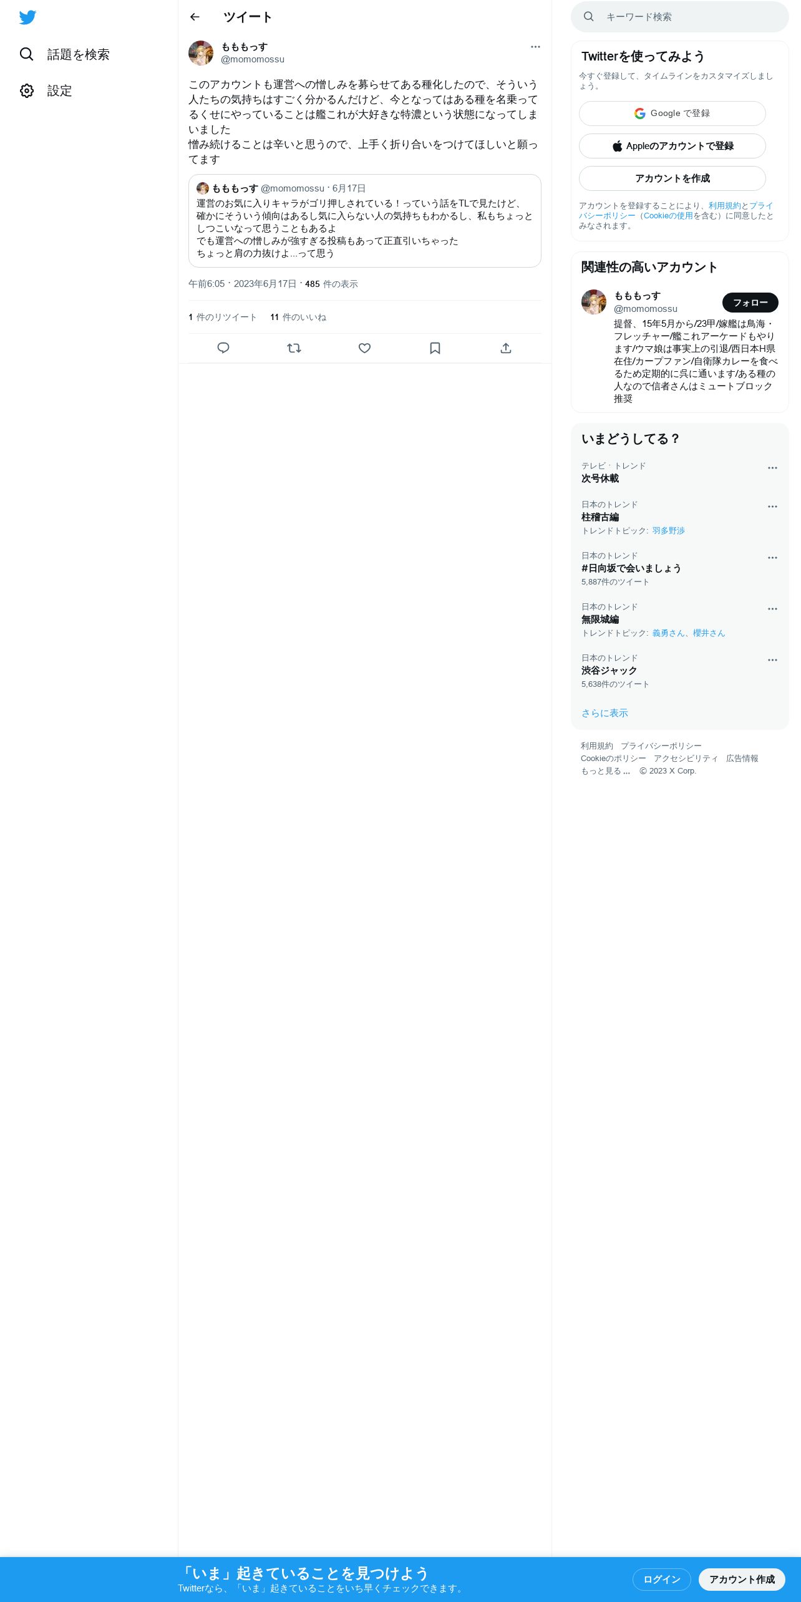Viewport: 801px width, 1602px height.
Task: Click the Google で登録 button
Action: [x=672, y=114]
